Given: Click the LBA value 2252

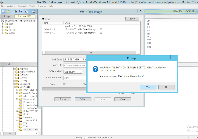Looking at the screenshot, I should pos(149,37).
